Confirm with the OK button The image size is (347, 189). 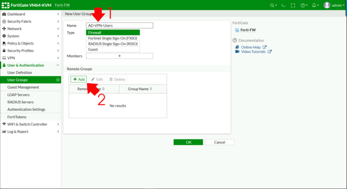[x=188, y=142]
